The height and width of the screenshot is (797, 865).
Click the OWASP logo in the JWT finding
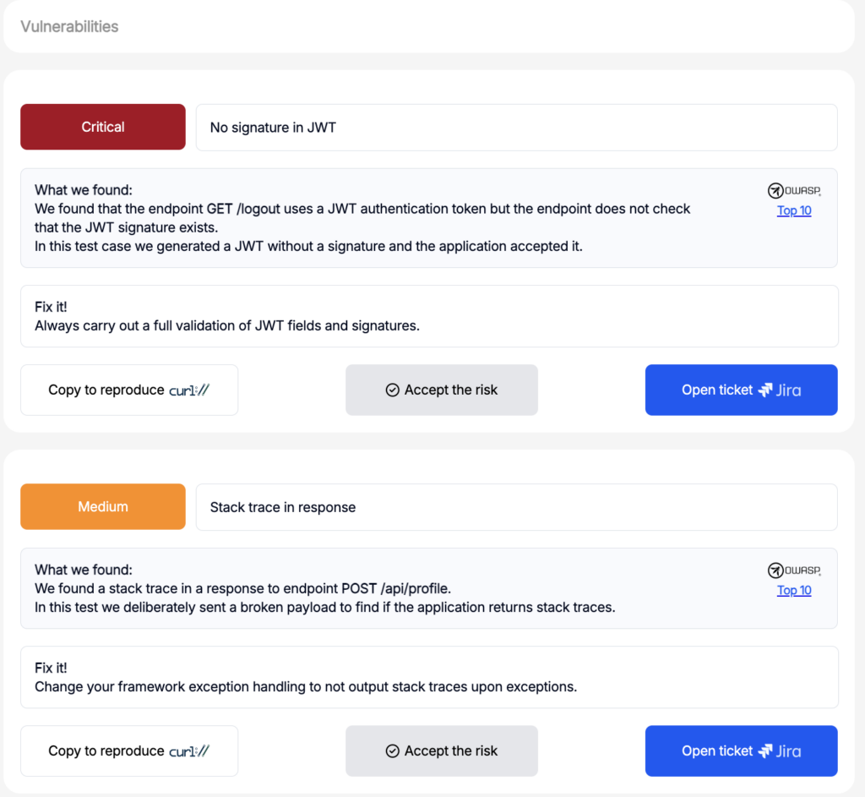794,191
